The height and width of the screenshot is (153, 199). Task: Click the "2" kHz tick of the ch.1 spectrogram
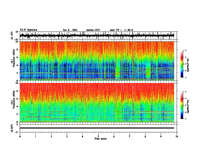[x=17, y=73]
